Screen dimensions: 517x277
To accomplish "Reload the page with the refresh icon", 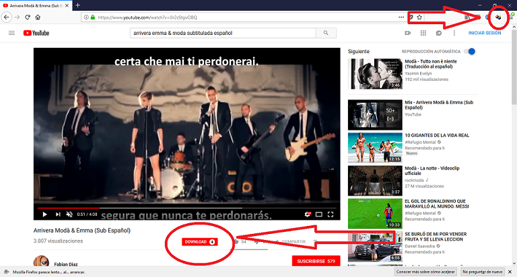I will (x=28, y=17).
